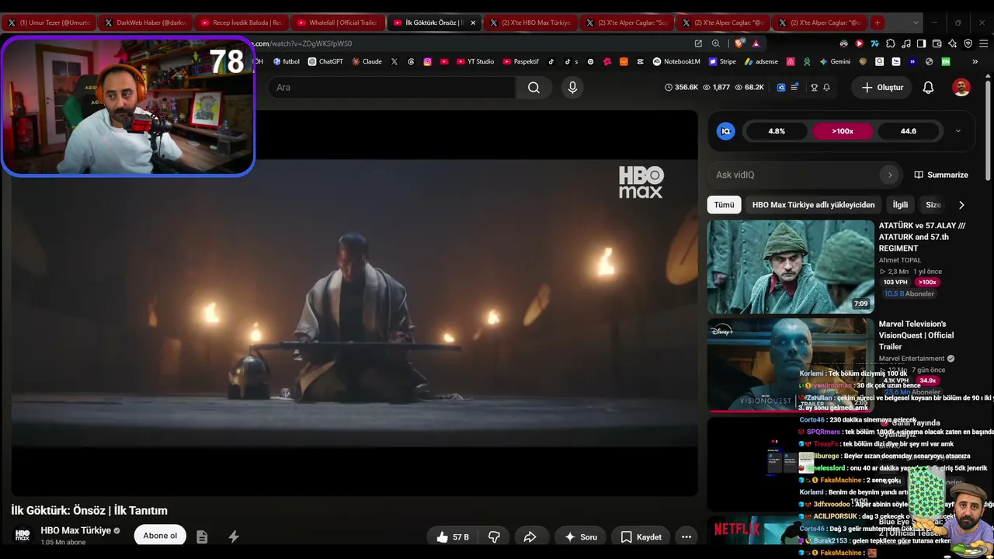Open the account avatar menu
Viewport: 994px width, 559px height.
(x=961, y=88)
